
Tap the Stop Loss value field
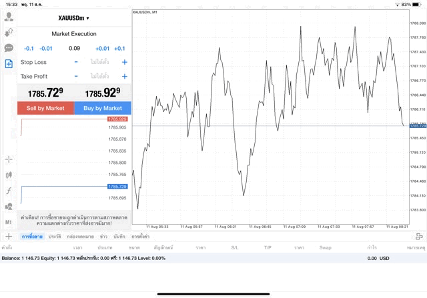tap(99, 62)
